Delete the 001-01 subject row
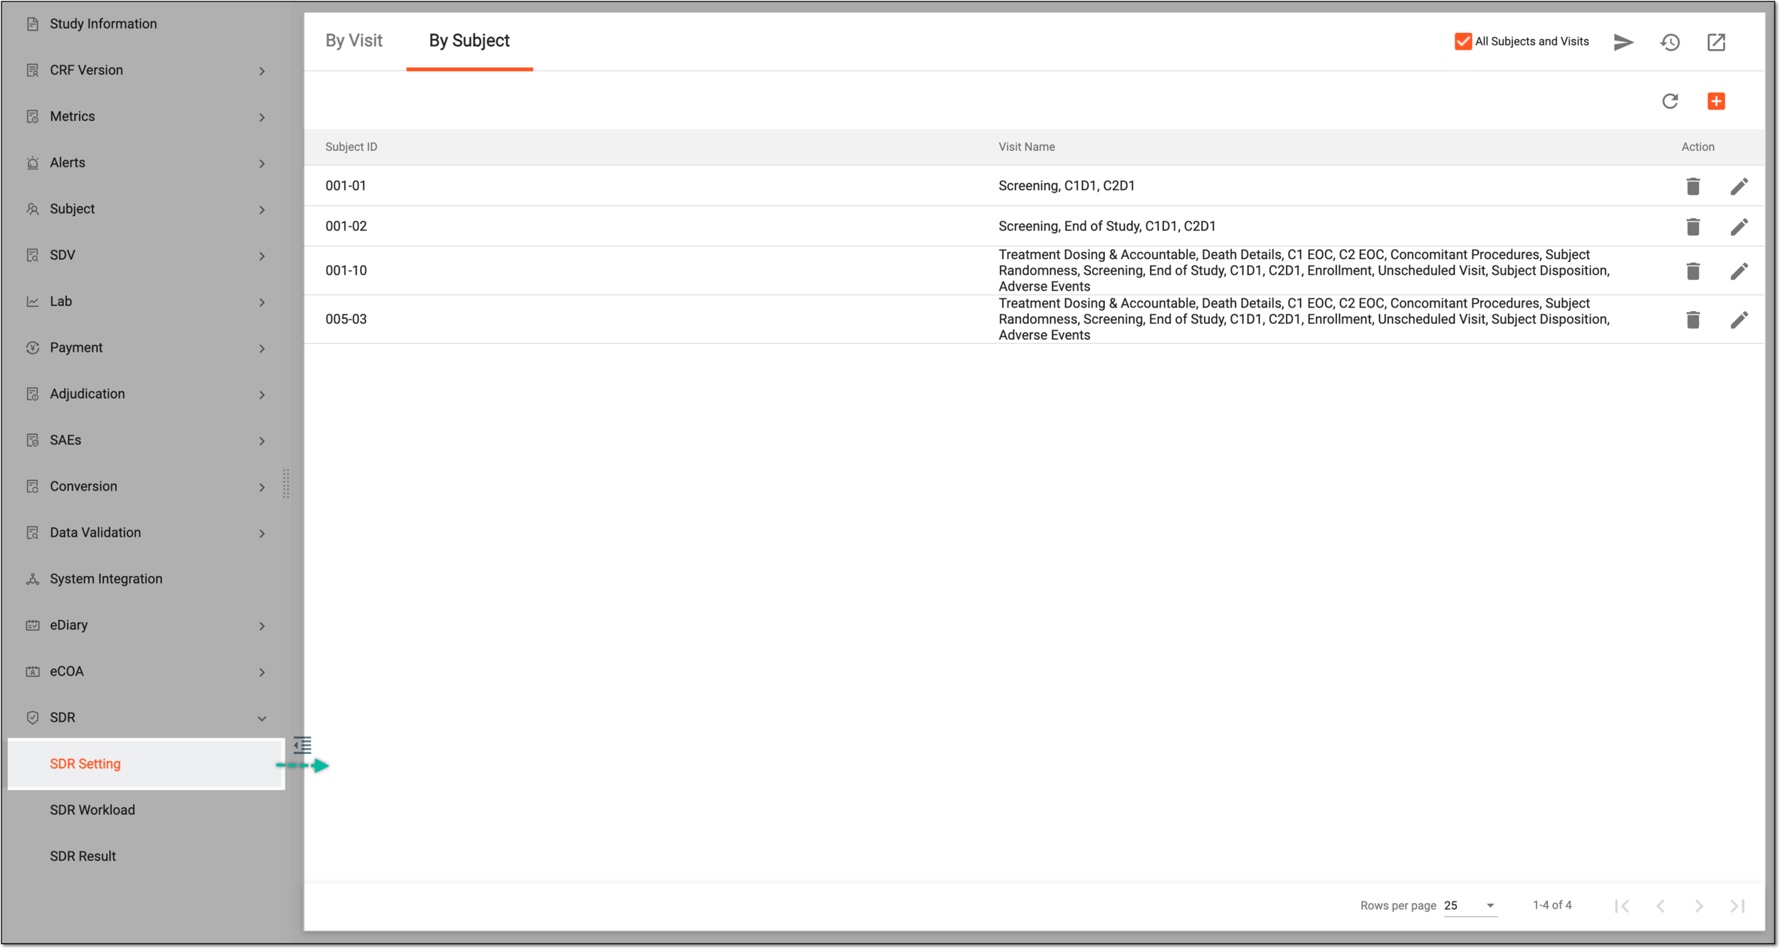The width and height of the screenshot is (1780, 949). 1693,187
